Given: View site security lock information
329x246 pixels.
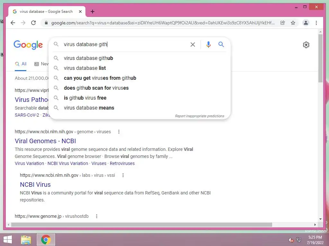Looking at the screenshot, I should 46,23.
